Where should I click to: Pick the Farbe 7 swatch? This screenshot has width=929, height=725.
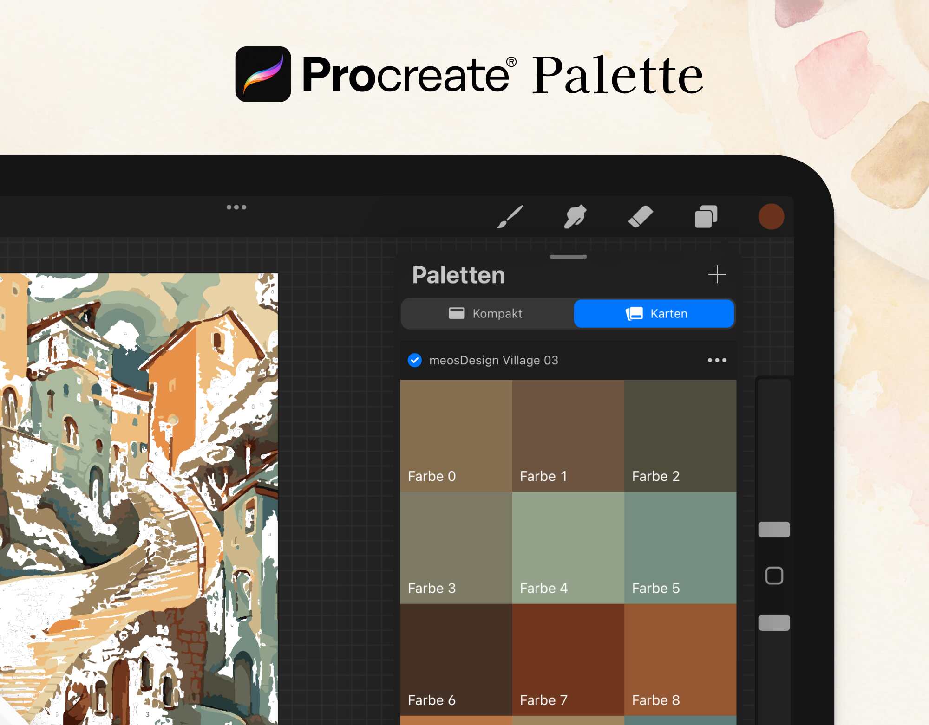[568, 660]
